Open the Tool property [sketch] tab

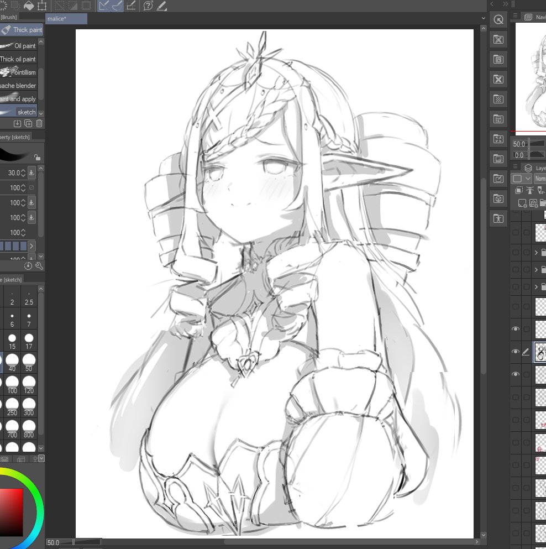[x=15, y=137]
